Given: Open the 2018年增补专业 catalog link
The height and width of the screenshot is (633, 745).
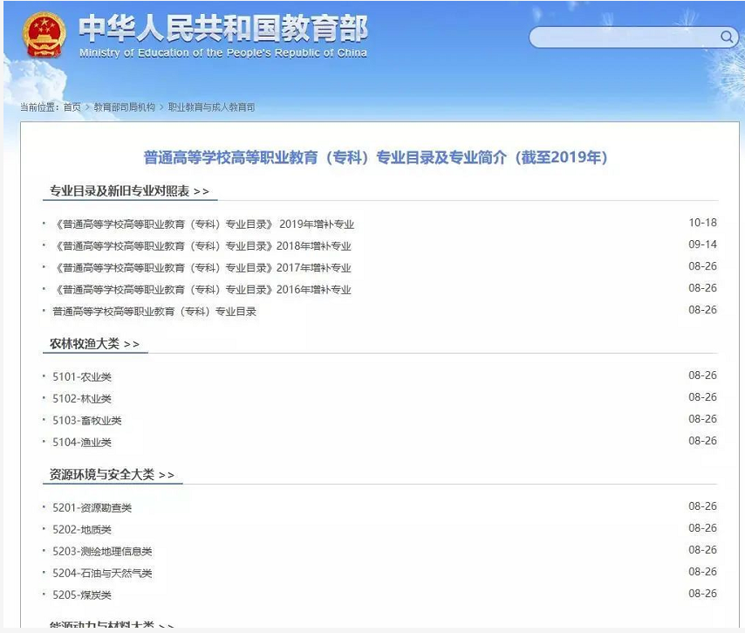Looking at the screenshot, I should coord(202,246).
